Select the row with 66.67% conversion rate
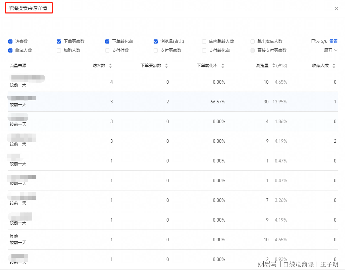 pyautogui.click(x=173, y=102)
